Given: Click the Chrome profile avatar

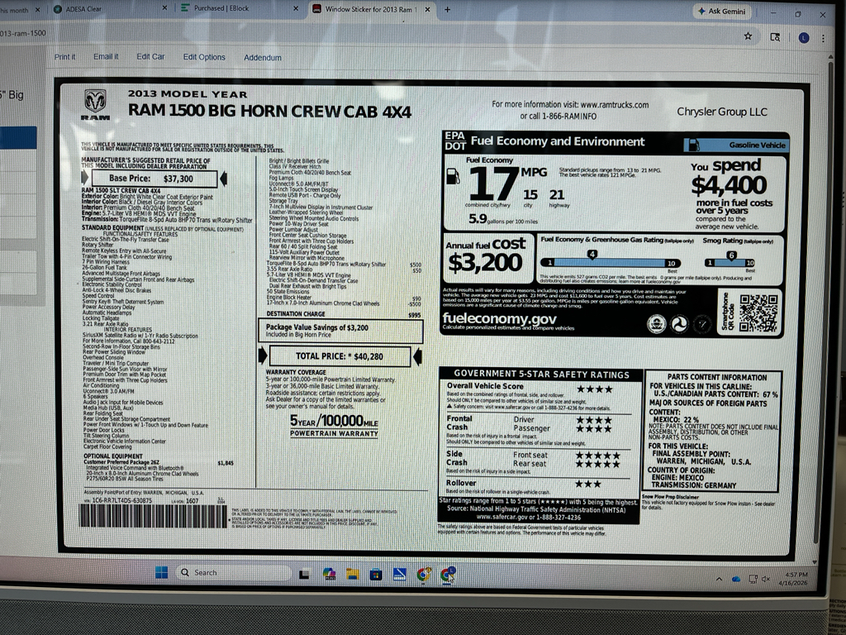Looking at the screenshot, I should [802, 37].
